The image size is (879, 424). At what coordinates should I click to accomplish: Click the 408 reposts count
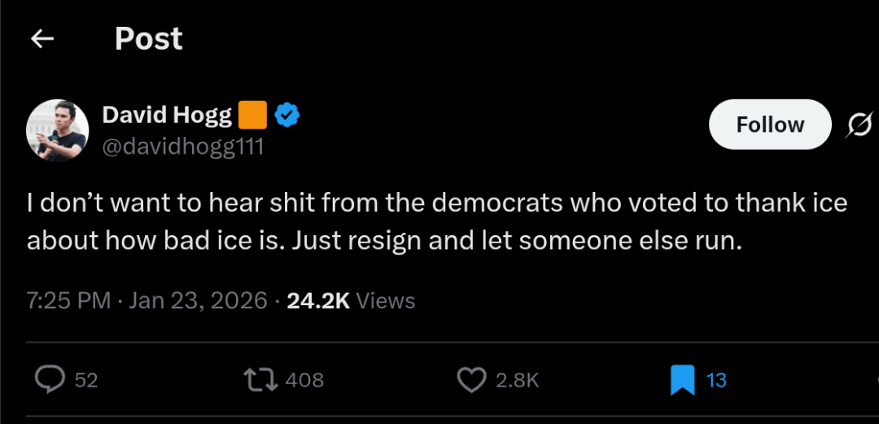pos(305,380)
